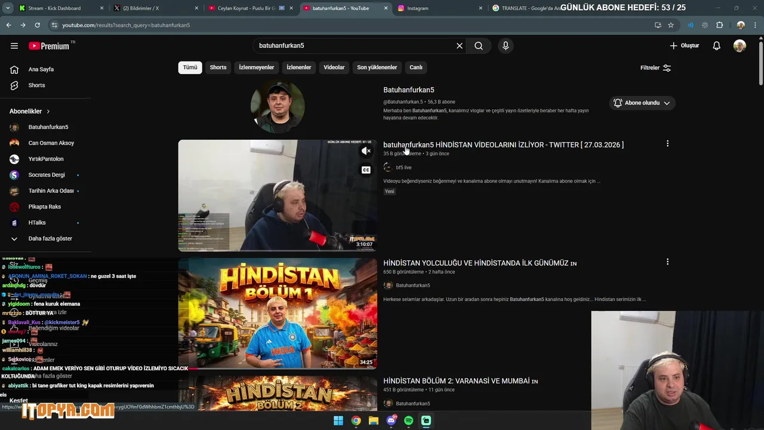This screenshot has height=430, width=764.
Task: Open more options for HİNDİSTAN YOLCULUĞU video
Action: pos(667,262)
